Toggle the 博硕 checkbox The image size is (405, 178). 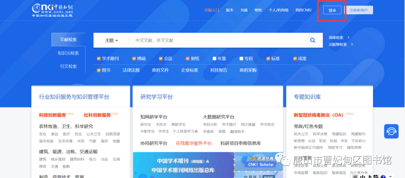(x=134, y=58)
